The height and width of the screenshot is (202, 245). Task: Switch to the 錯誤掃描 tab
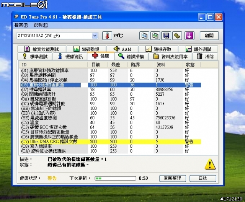coord(131,56)
